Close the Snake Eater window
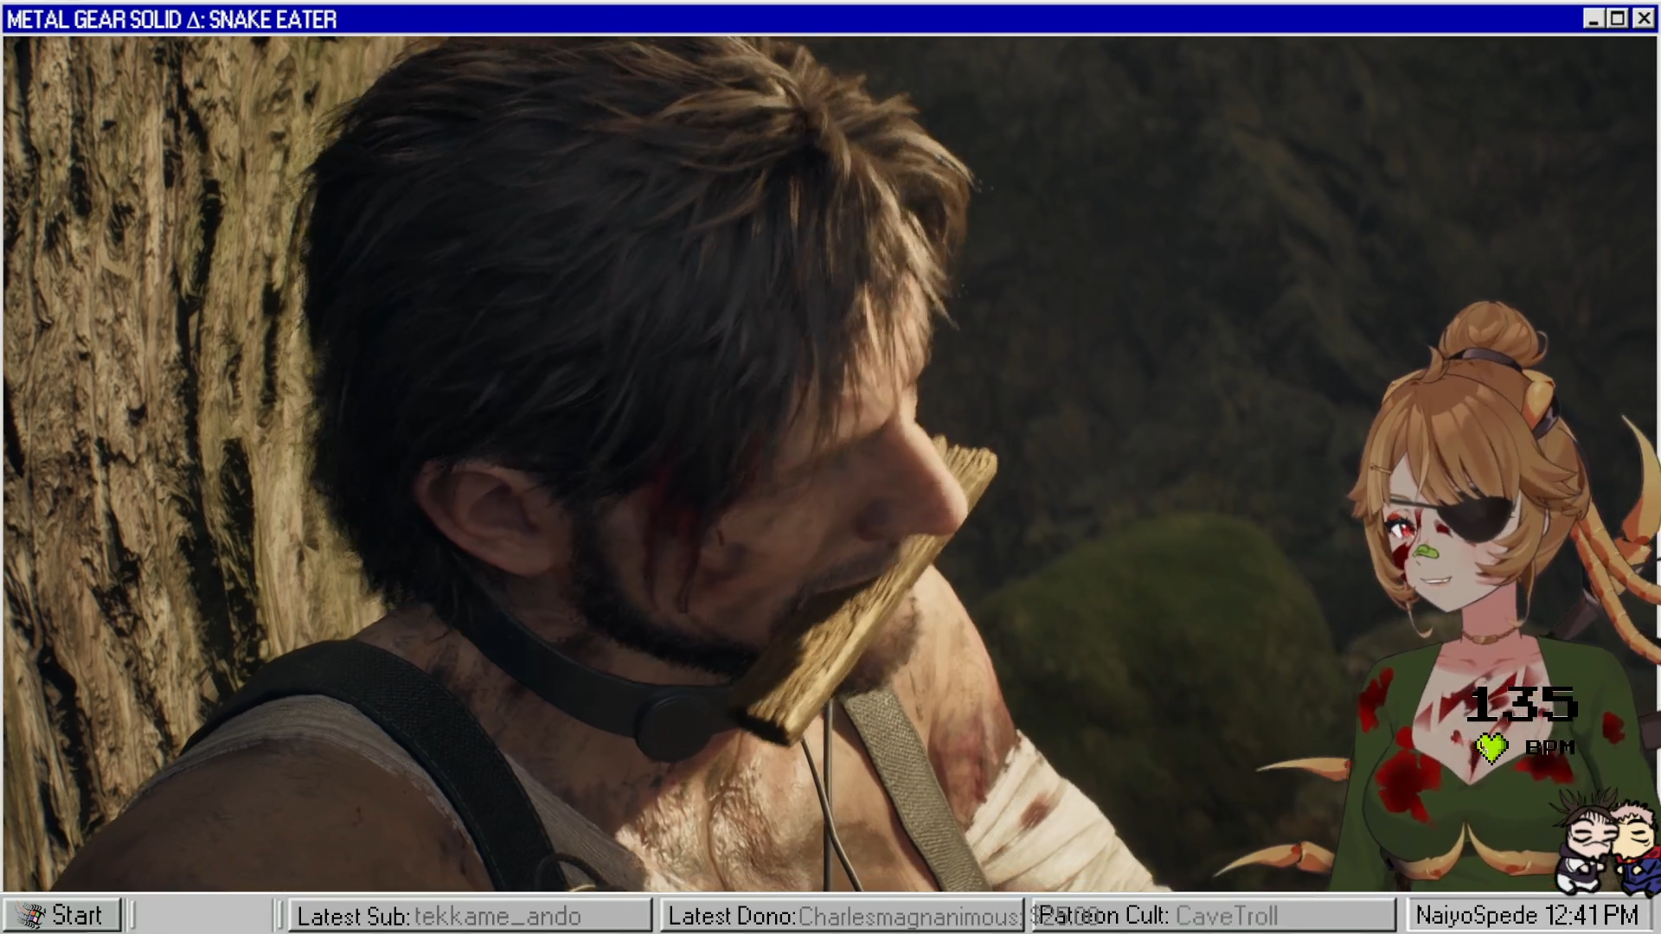The height and width of the screenshot is (934, 1661). click(1642, 18)
